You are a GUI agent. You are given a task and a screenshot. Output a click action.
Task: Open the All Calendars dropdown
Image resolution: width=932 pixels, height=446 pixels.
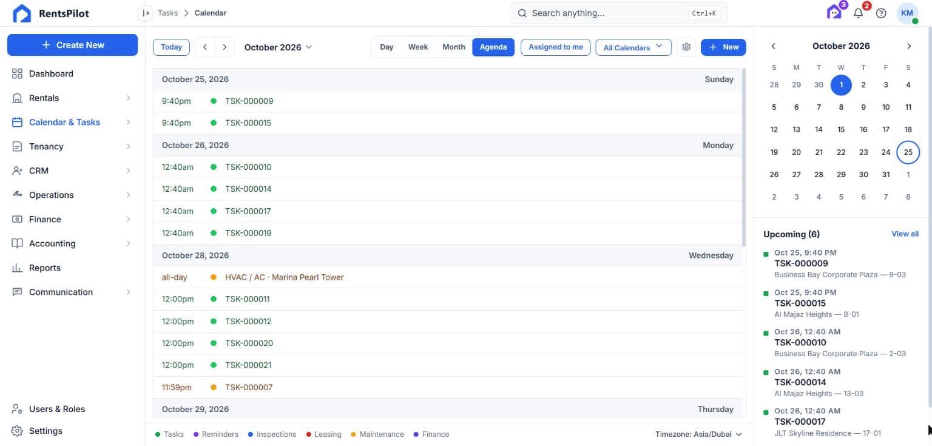(x=633, y=47)
